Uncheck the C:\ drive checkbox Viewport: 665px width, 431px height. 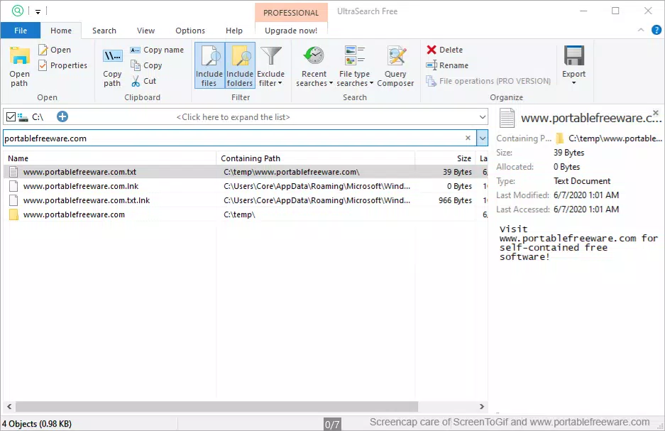click(11, 116)
